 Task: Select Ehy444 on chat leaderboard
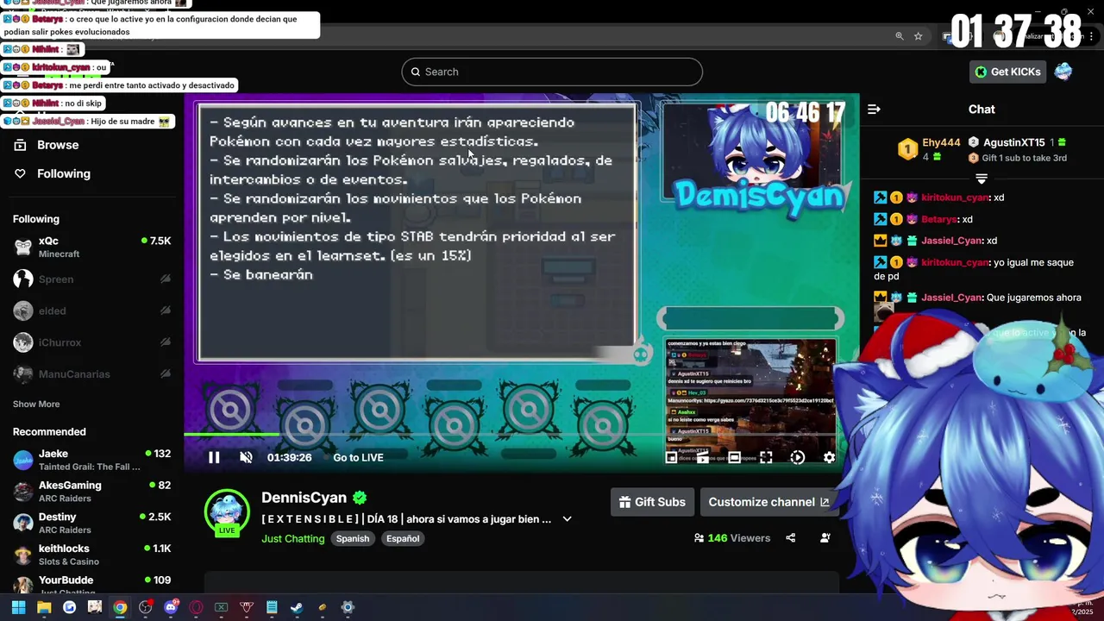(x=941, y=142)
